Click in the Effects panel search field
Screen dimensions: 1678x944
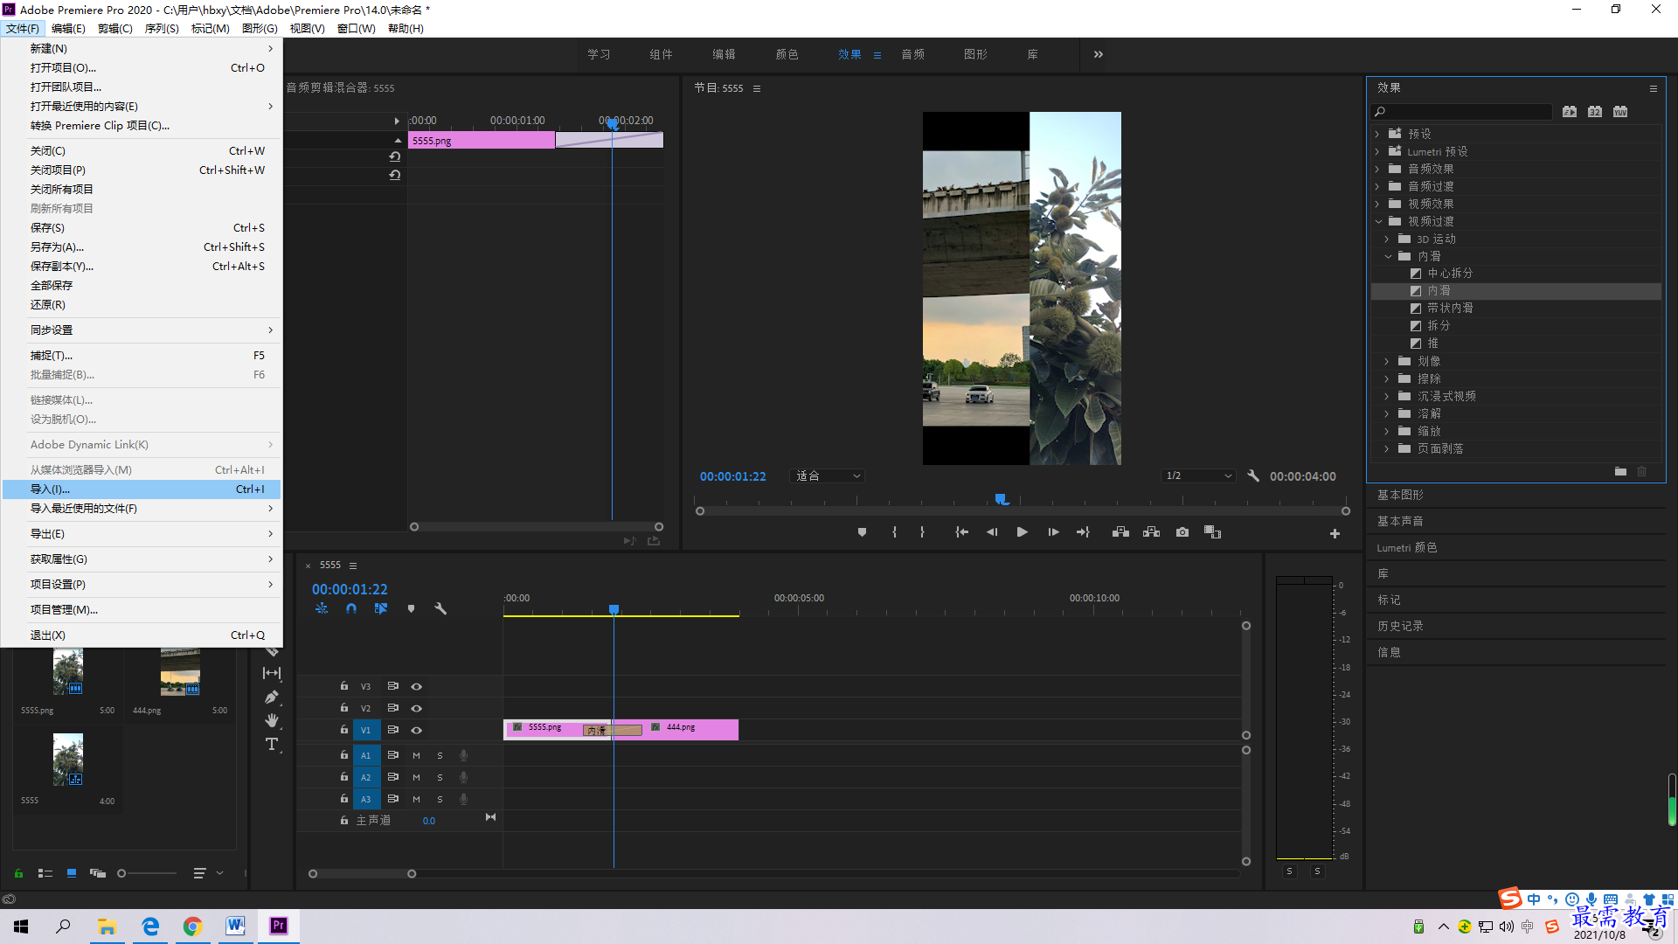(x=1461, y=112)
